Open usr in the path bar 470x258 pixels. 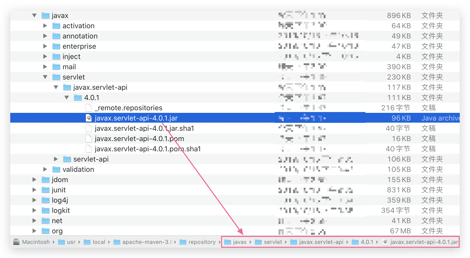click(x=67, y=242)
